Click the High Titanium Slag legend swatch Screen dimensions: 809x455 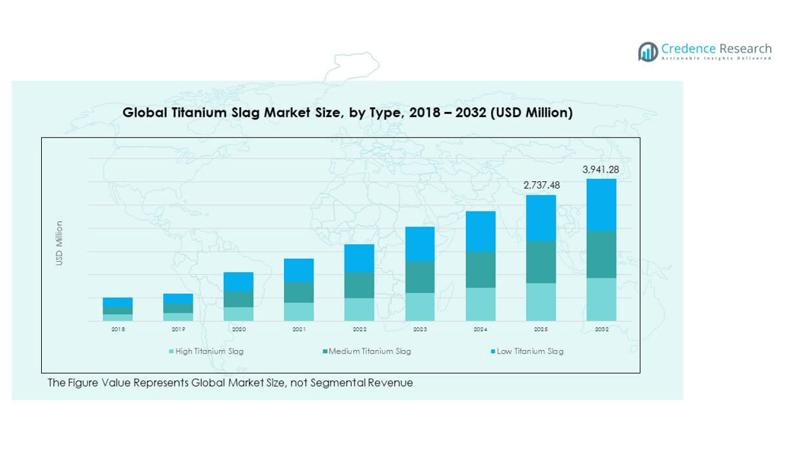point(171,352)
